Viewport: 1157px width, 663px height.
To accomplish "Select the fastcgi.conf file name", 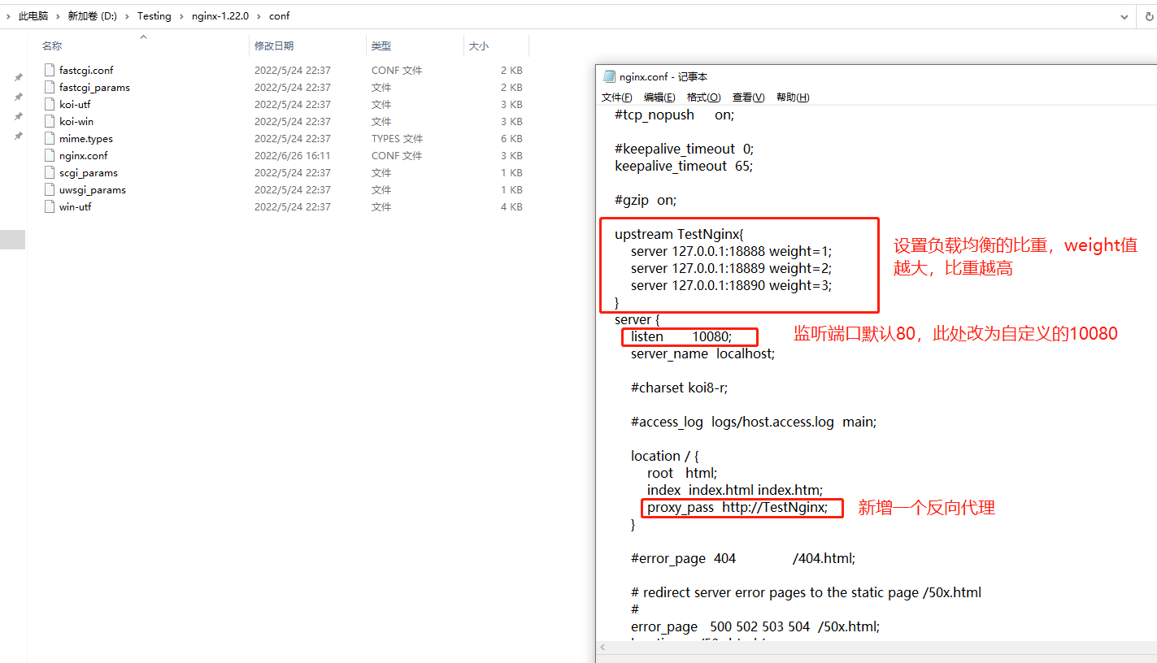I will pyautogui.click(x=86, y=71).
